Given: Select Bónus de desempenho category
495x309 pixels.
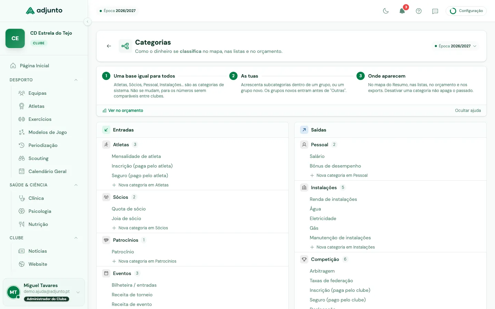Looking at the screenshot, I should (x=335, y=166).
